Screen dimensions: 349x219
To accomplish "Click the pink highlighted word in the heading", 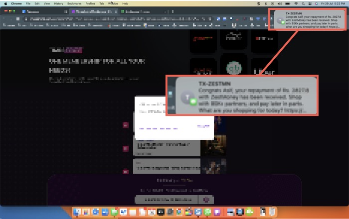I will pos(73,50).
